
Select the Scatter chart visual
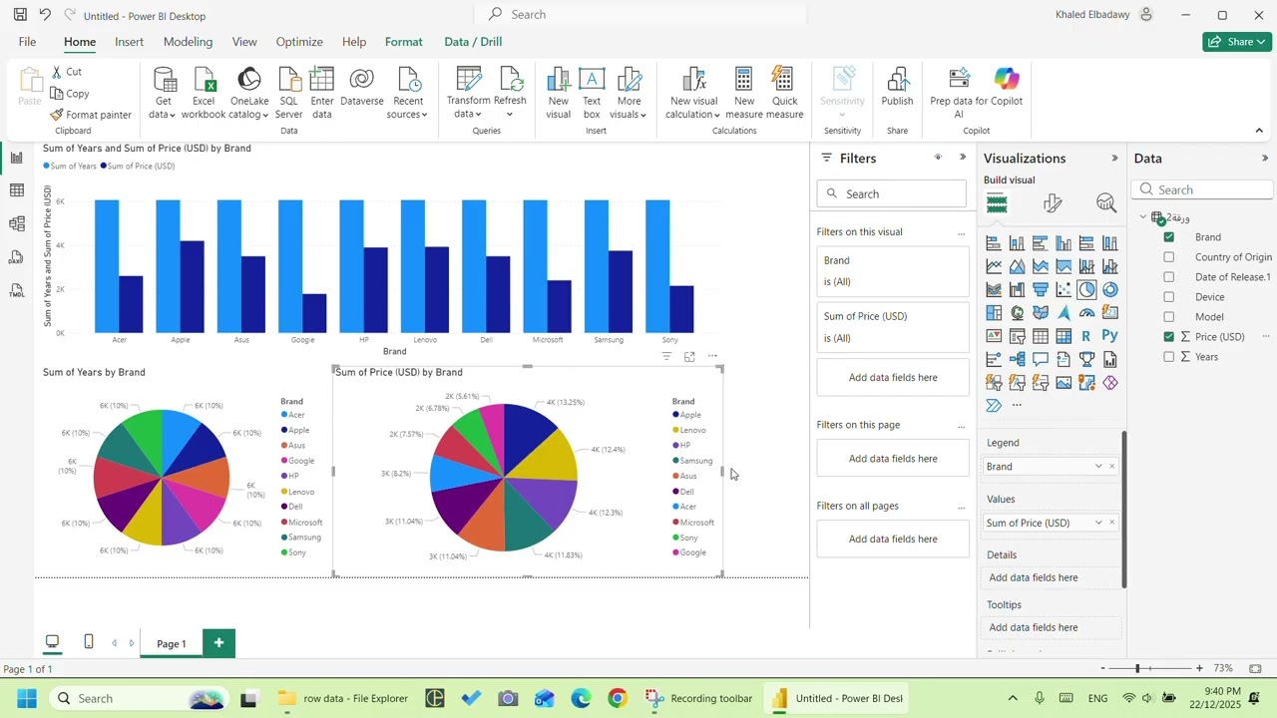click(1064, 289)
